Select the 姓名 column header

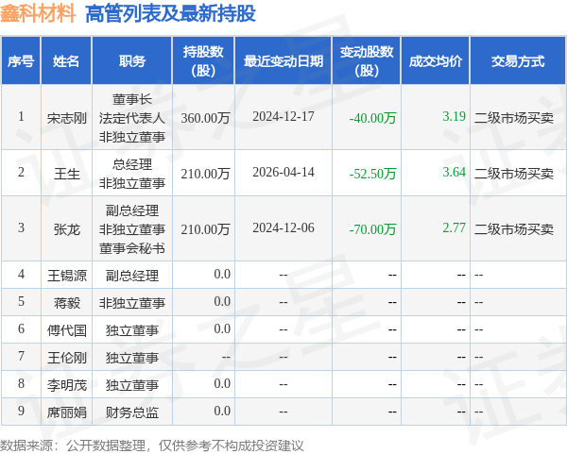tap(66, 61)
